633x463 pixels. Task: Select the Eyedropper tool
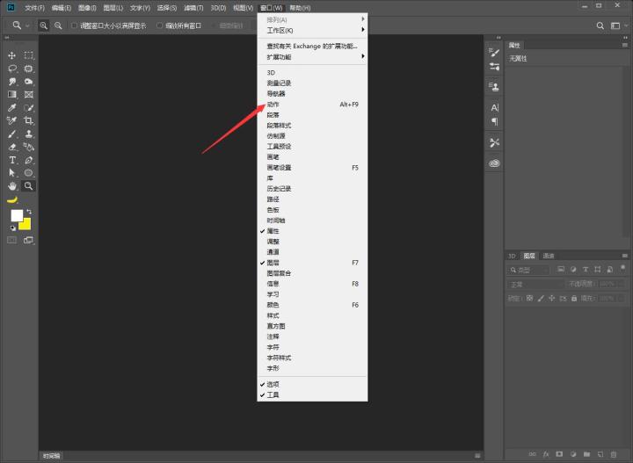tap(11, 108)
